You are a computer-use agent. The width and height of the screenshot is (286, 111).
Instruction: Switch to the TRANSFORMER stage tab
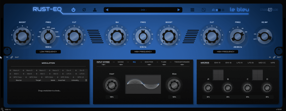[182, 62]
